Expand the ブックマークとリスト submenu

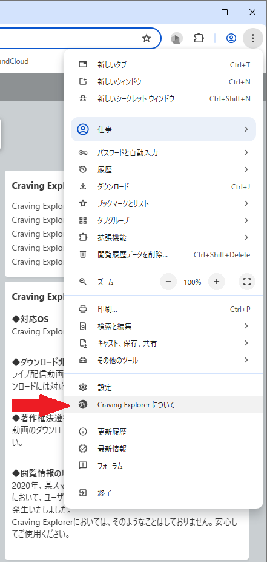tap(163, 203)
